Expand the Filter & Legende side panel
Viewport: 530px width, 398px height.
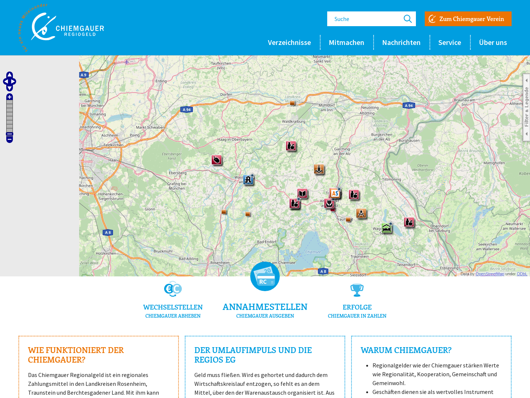point(526,107)
